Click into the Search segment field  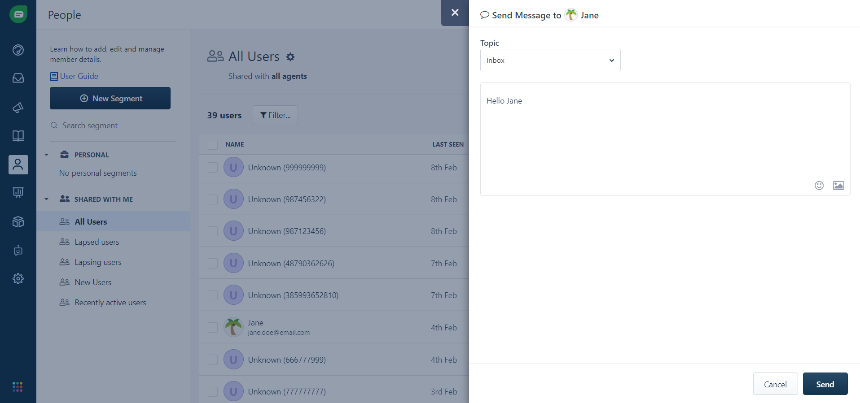coord(112,126)
